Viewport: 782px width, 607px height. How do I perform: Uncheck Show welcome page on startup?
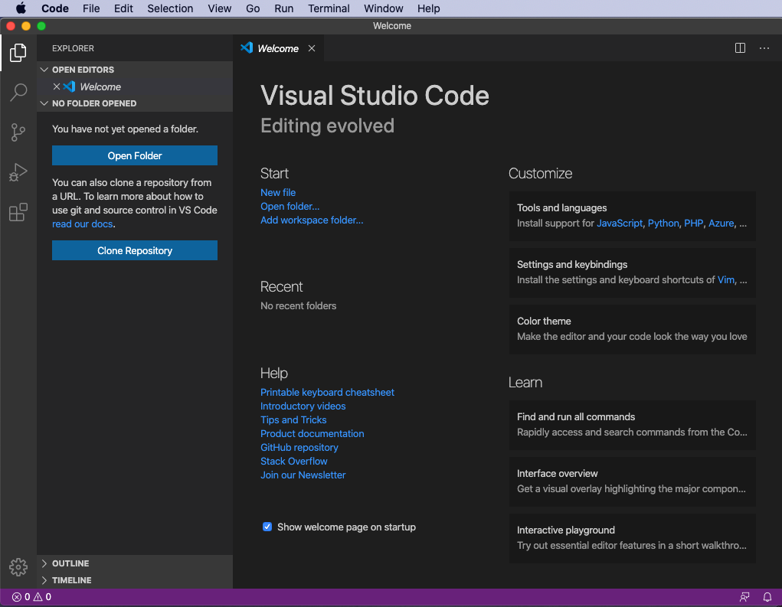pyautogui.click(x=267, y=527)
